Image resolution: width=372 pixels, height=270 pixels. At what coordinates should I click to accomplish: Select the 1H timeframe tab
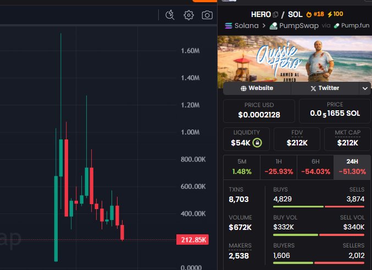[279, 167]
